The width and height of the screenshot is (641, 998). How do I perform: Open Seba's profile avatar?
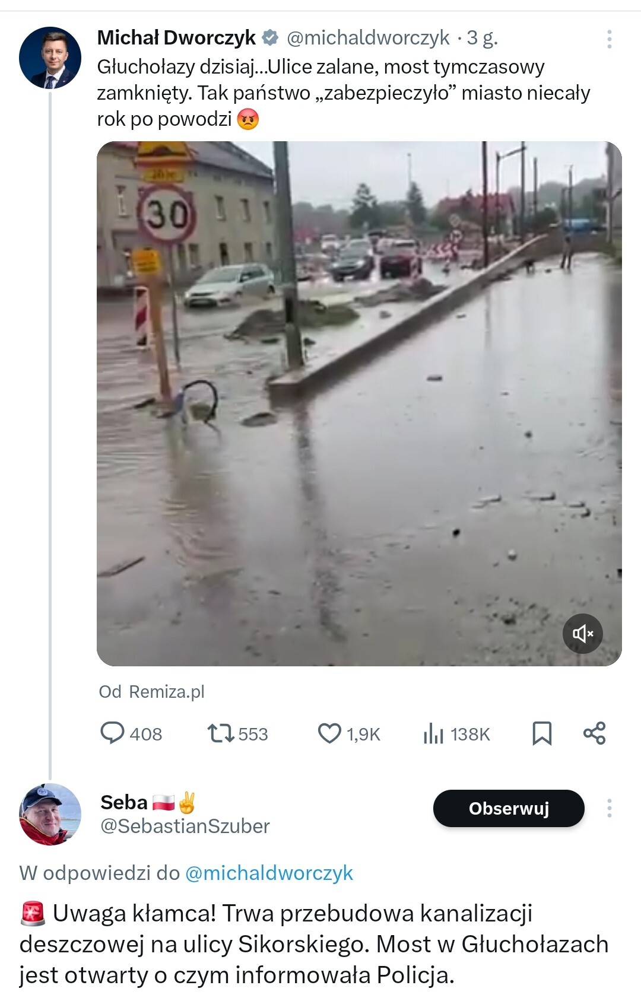[50, 814]
